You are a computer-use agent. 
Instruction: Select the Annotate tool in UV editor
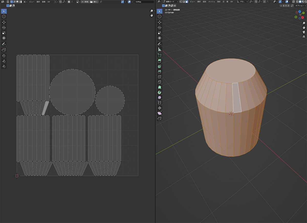pyautogui.click(x=4, y=44)
